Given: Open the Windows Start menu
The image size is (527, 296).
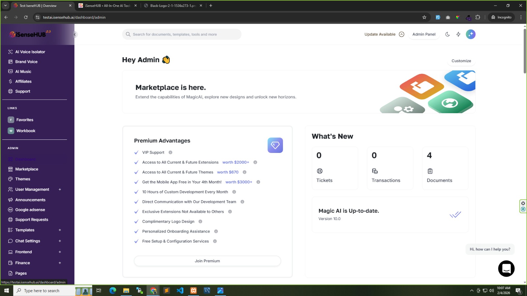Looking at the screenshot, I should point(7,290).
